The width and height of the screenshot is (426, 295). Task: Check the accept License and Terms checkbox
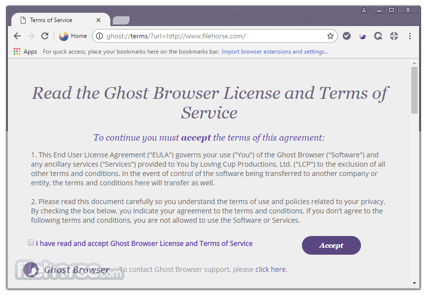pyautogui.click(x=31, y=242)
